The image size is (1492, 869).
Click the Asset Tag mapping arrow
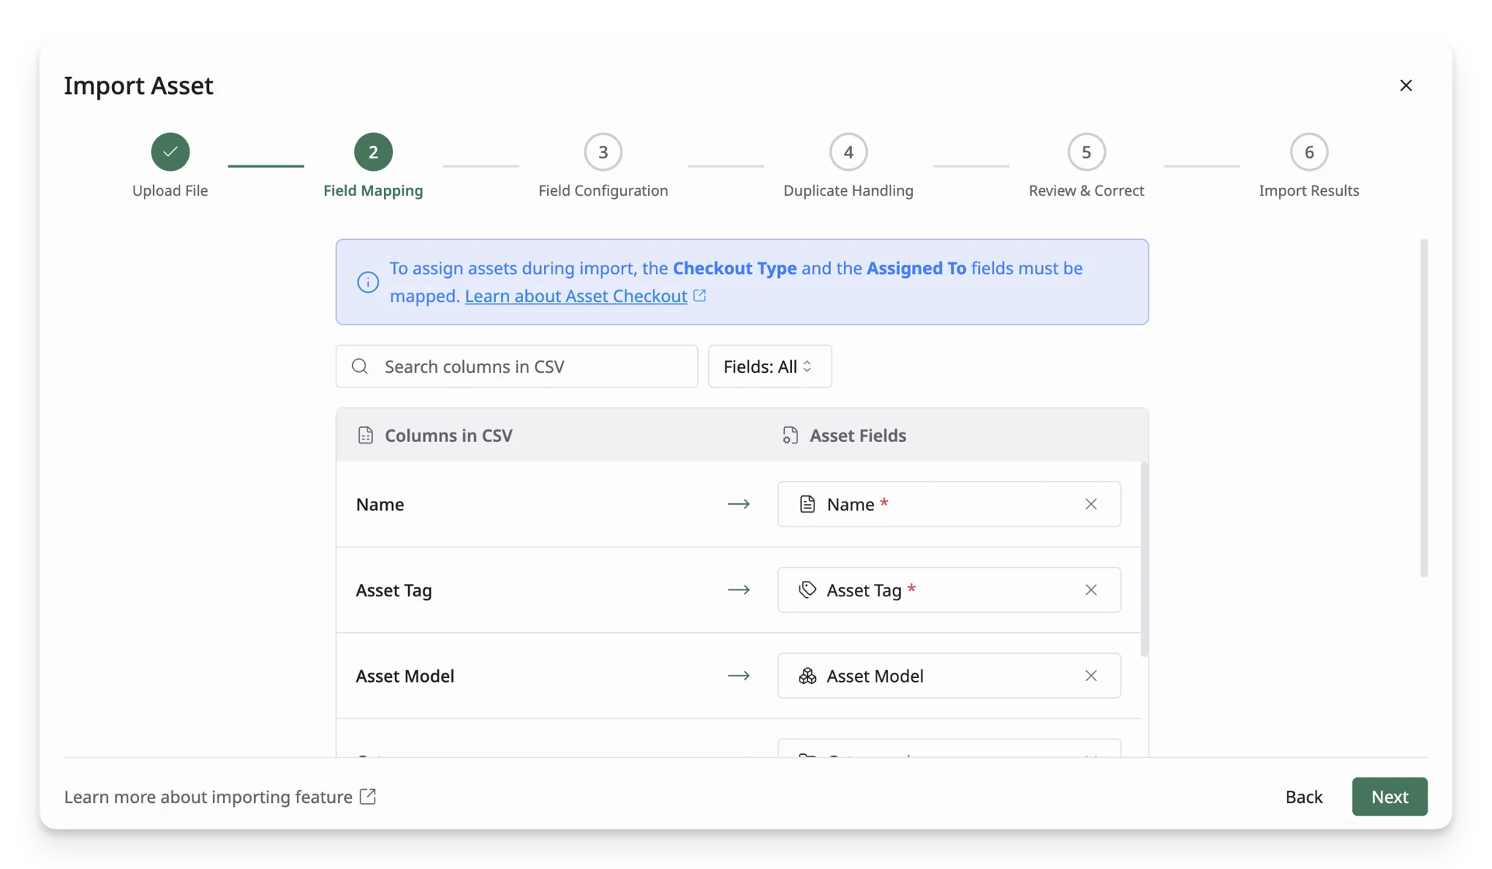pyautogui.click(x=739, y=589)
